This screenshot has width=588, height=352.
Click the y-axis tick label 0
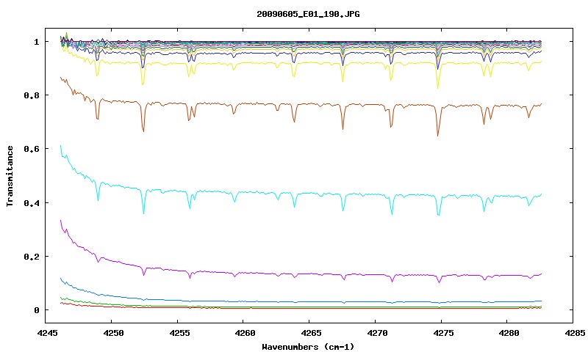click(x=36, y=310)
